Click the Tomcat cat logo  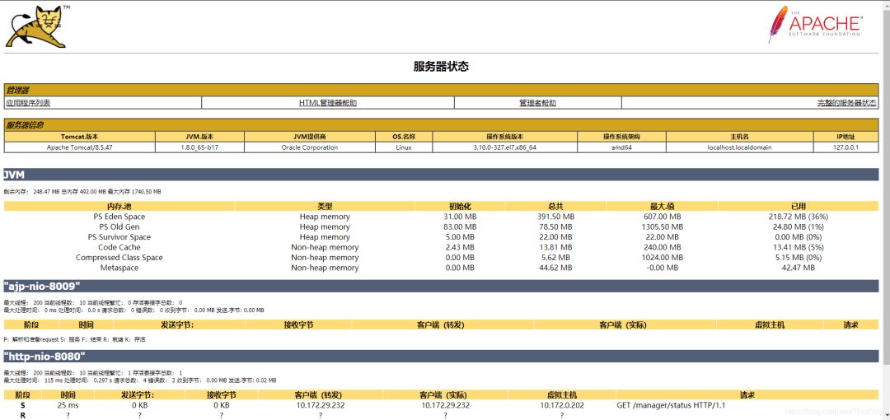(37, 26)
